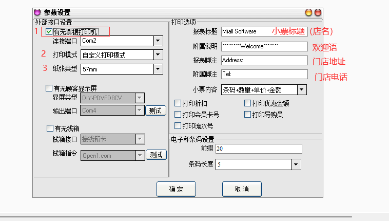Enable 打印会员卡号 checkbox

click(178, 114)
